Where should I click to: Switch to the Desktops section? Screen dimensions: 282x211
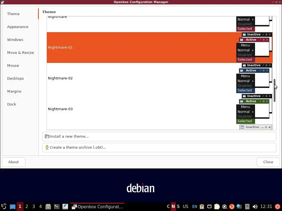(15, 78)
